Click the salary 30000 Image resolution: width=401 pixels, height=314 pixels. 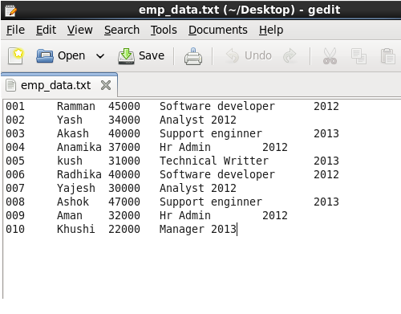(x=124, y=188)
